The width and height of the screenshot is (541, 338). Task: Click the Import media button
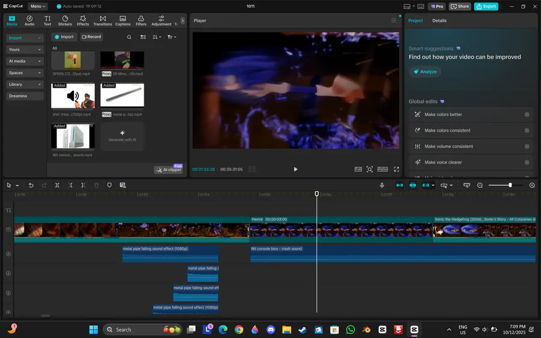click(64, 37)
